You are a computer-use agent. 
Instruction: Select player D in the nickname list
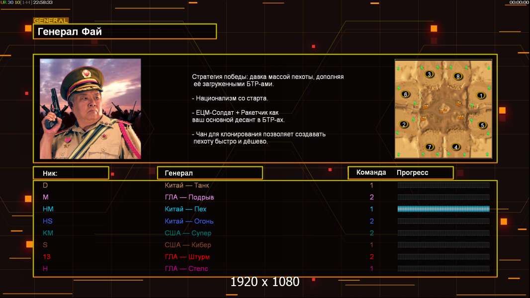45,185
